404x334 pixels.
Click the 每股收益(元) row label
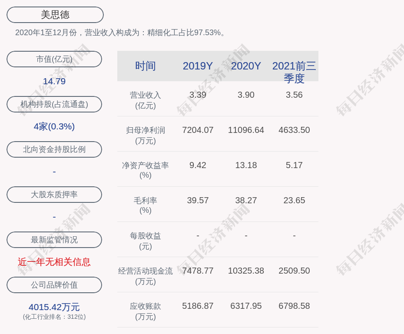[146, 241]
